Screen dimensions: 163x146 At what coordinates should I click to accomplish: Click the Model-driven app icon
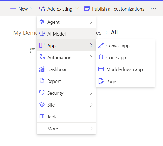[x=101, y=69]
